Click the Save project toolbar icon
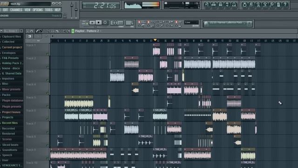The width and height of the screenshot is (298, 168). [251, 5]
